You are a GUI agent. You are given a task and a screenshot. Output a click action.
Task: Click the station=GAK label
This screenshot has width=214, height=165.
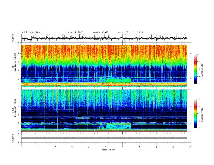tap(100, 32)
